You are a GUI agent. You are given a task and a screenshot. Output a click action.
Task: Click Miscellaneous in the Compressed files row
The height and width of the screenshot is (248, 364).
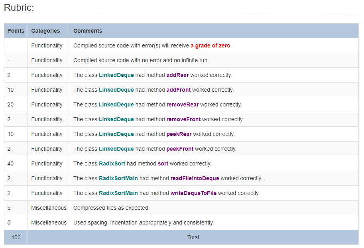click(49, 208)
